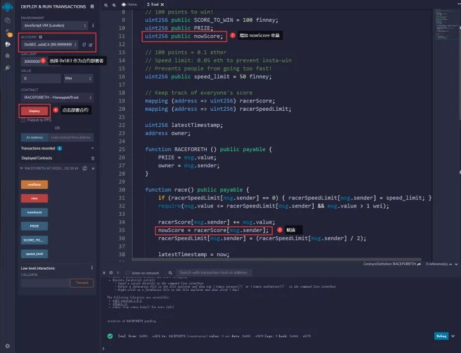
Task: Click the environment info icon
Action: click(93, 26)
